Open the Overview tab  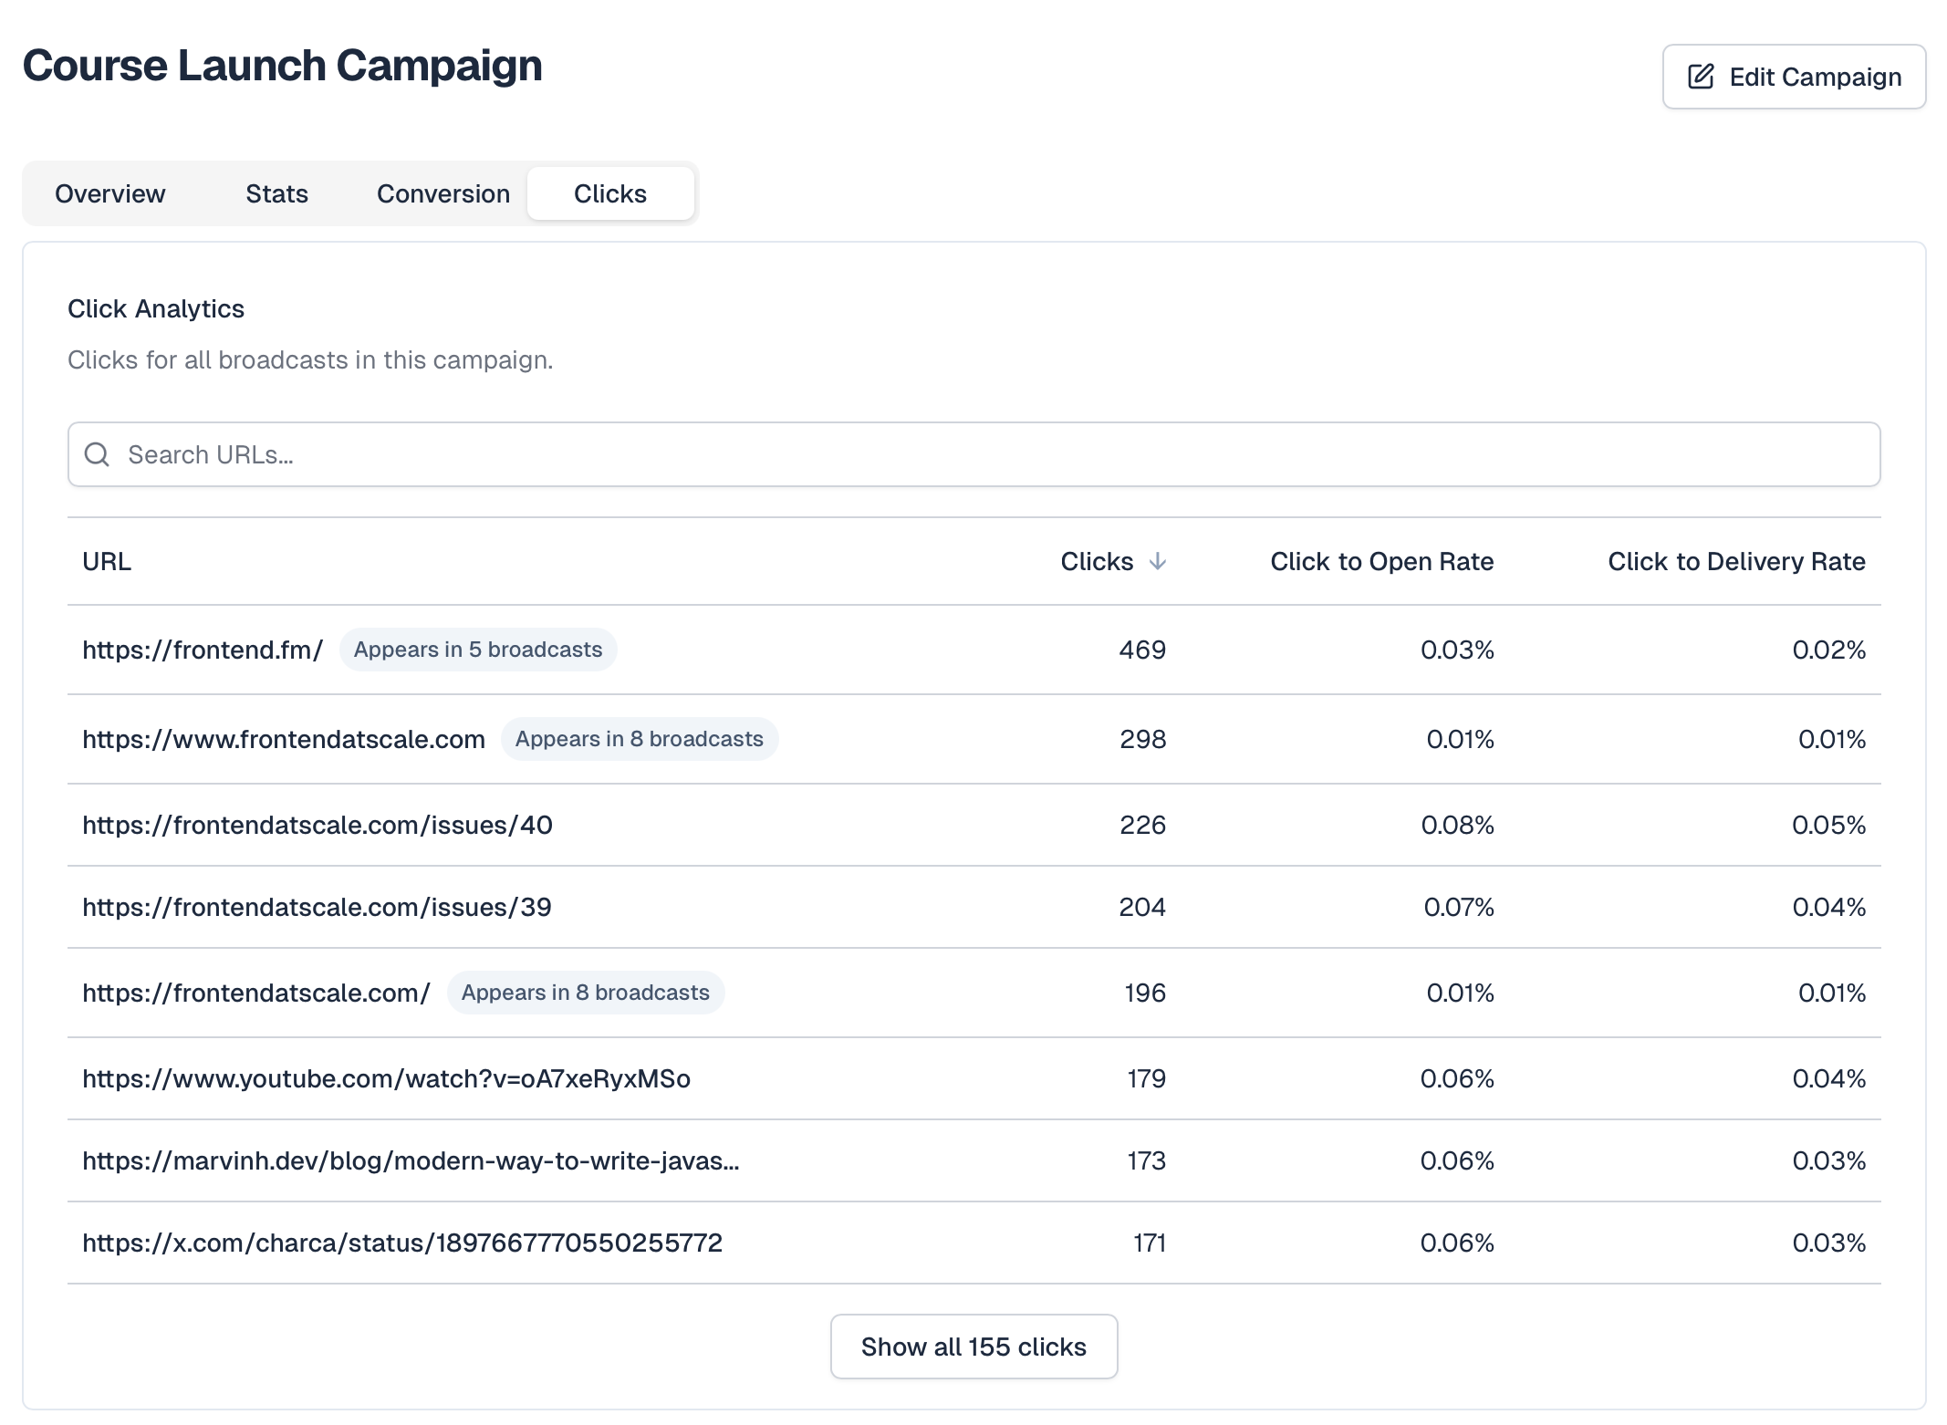(x=109, y=193)
